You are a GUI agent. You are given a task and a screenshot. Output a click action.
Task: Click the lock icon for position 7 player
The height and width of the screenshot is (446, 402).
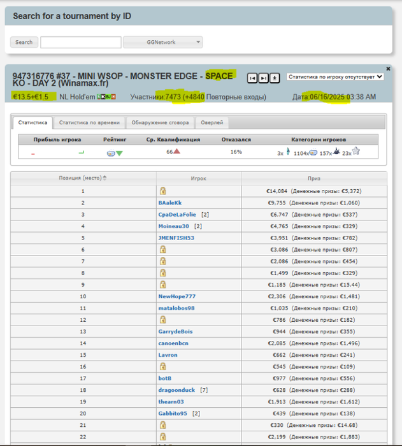(x=162, y=261)
